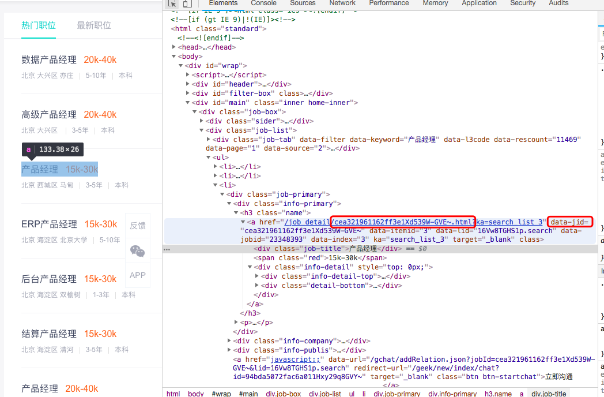Click the three-dots gutter icon beside job-title row
Image resolution: width=604 pixels, height=397 pixels.
(167, 249)
